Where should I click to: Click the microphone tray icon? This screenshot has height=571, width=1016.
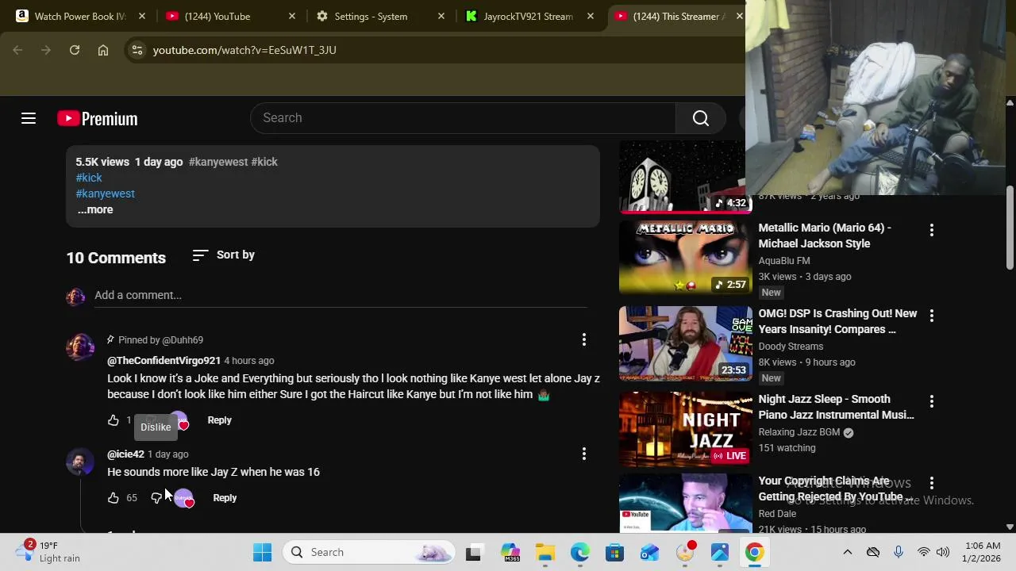[899, 552]
